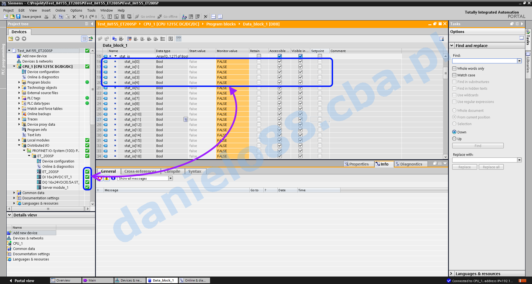Collapse the Distributed I/O tree node
The width and height of the screenshot is (532, 284).
click(19, 145)
